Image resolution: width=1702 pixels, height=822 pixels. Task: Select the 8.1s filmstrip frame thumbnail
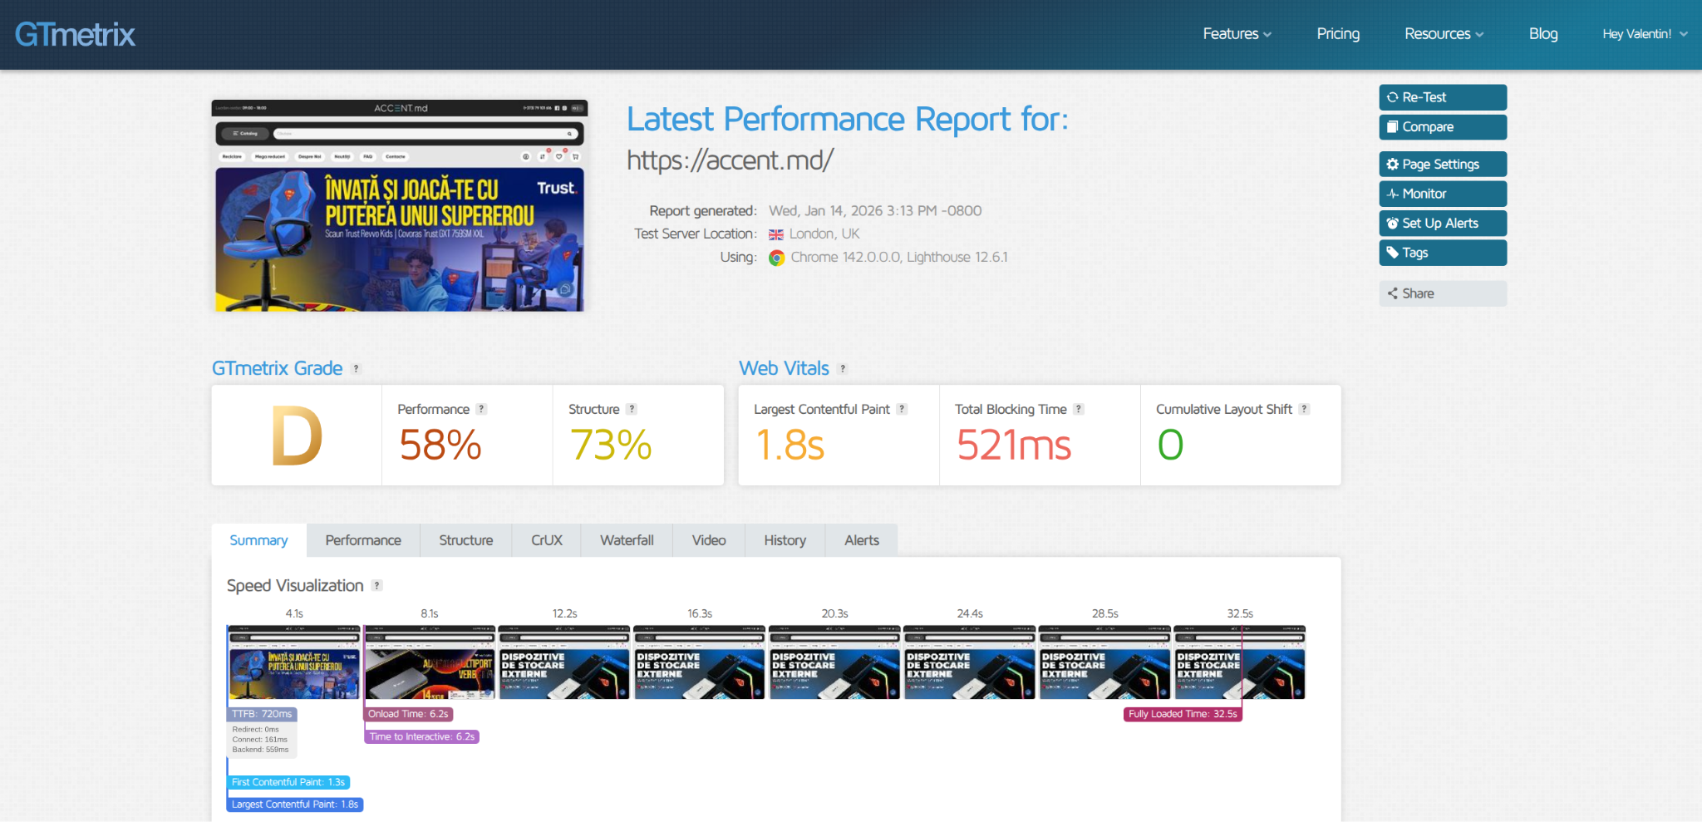pyautogui.click(x=430, y=662)
